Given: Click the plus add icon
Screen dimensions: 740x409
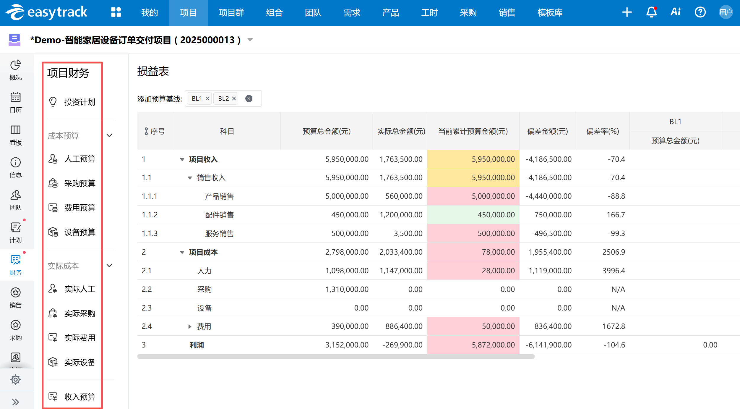Looking at the screenshot, I should pyautogui.click(x=627, y=12).
